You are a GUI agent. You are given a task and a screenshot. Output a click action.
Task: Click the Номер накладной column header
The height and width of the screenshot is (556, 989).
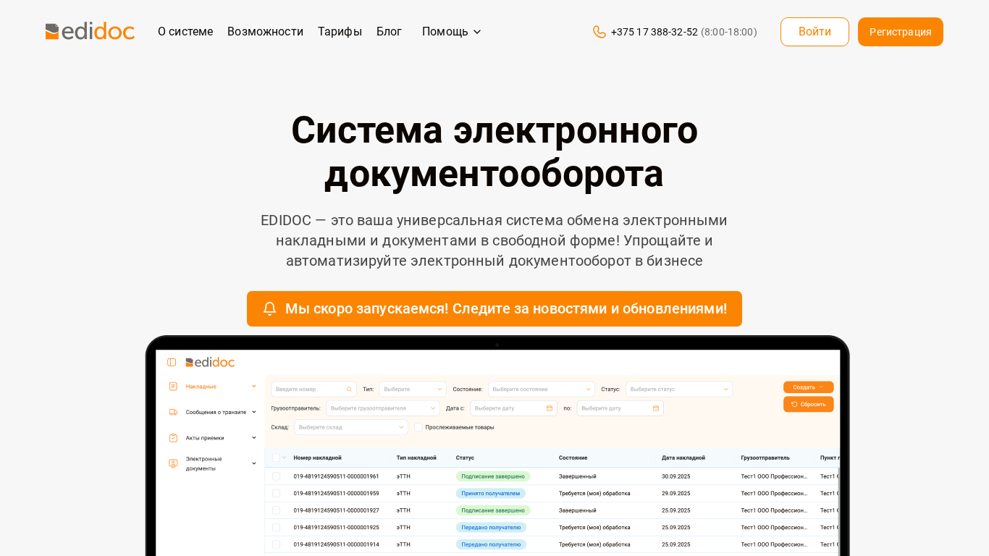point(317,458)
